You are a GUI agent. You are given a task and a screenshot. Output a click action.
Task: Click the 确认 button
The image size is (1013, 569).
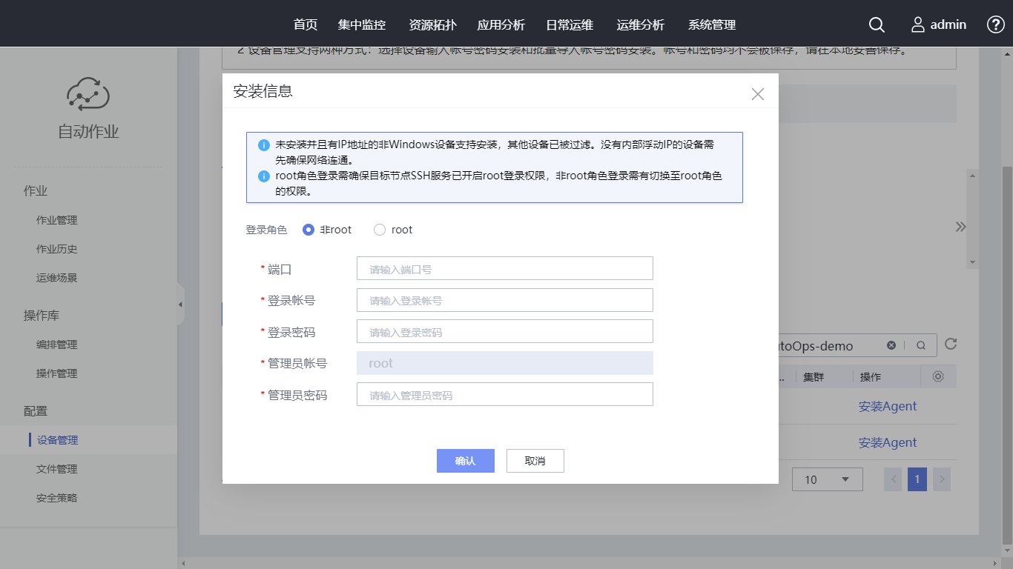pyautogui.click(x=465, y=461)
